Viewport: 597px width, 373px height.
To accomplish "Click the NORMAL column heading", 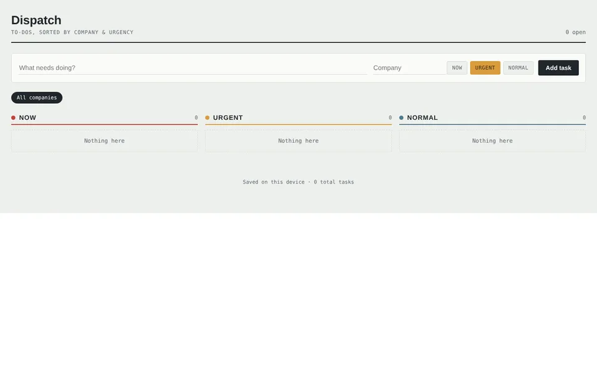I will coord(422,117).
